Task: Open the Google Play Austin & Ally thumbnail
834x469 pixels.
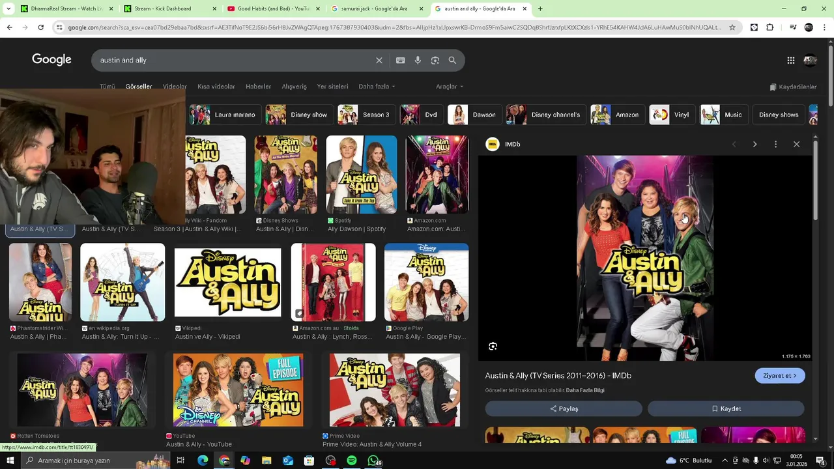Action: point(427,282)
